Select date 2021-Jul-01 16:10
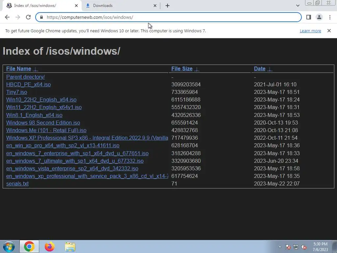Viewport: 337px width, 253px height. pyautogui.click(x=275, y=84)
